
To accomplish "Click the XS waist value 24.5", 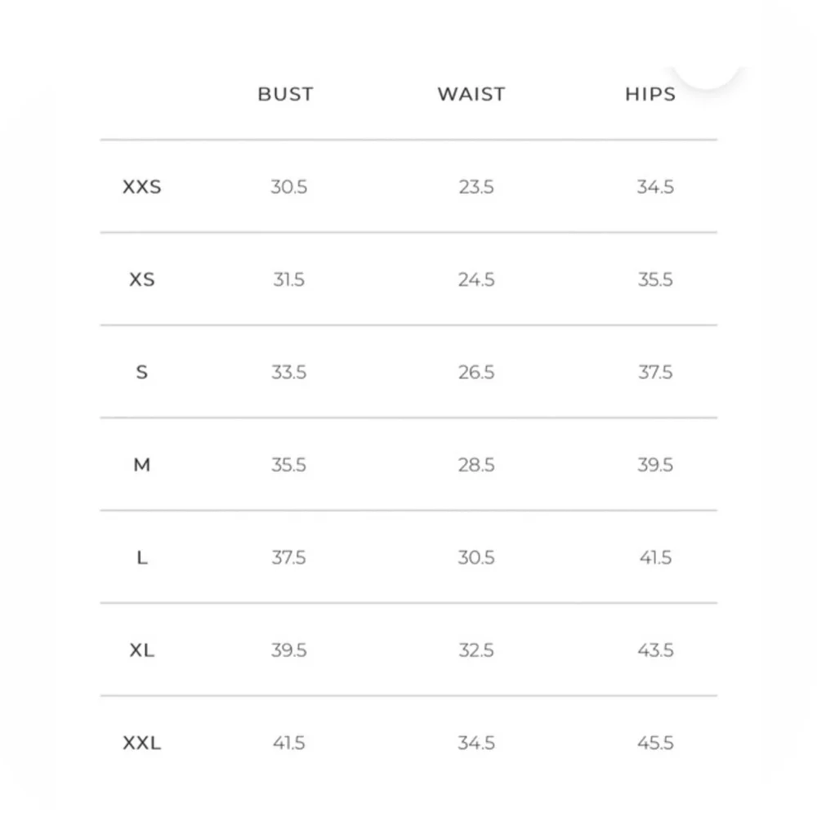I will [476, 279].
